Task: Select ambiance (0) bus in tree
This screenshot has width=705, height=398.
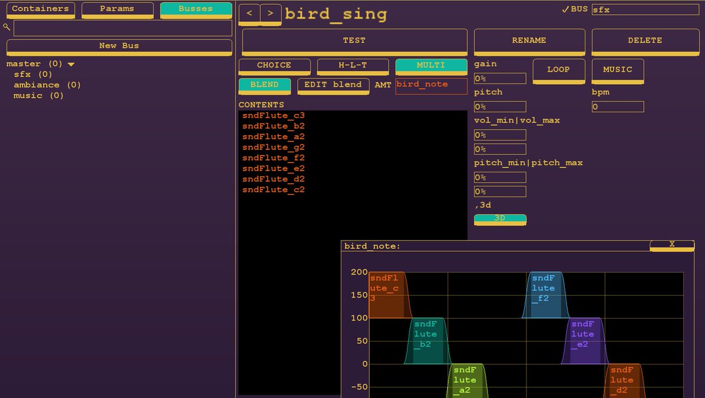Action: coord(48,85)
